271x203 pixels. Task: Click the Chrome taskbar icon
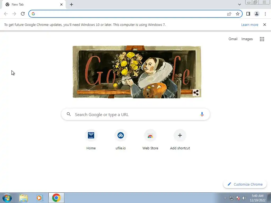56,198
